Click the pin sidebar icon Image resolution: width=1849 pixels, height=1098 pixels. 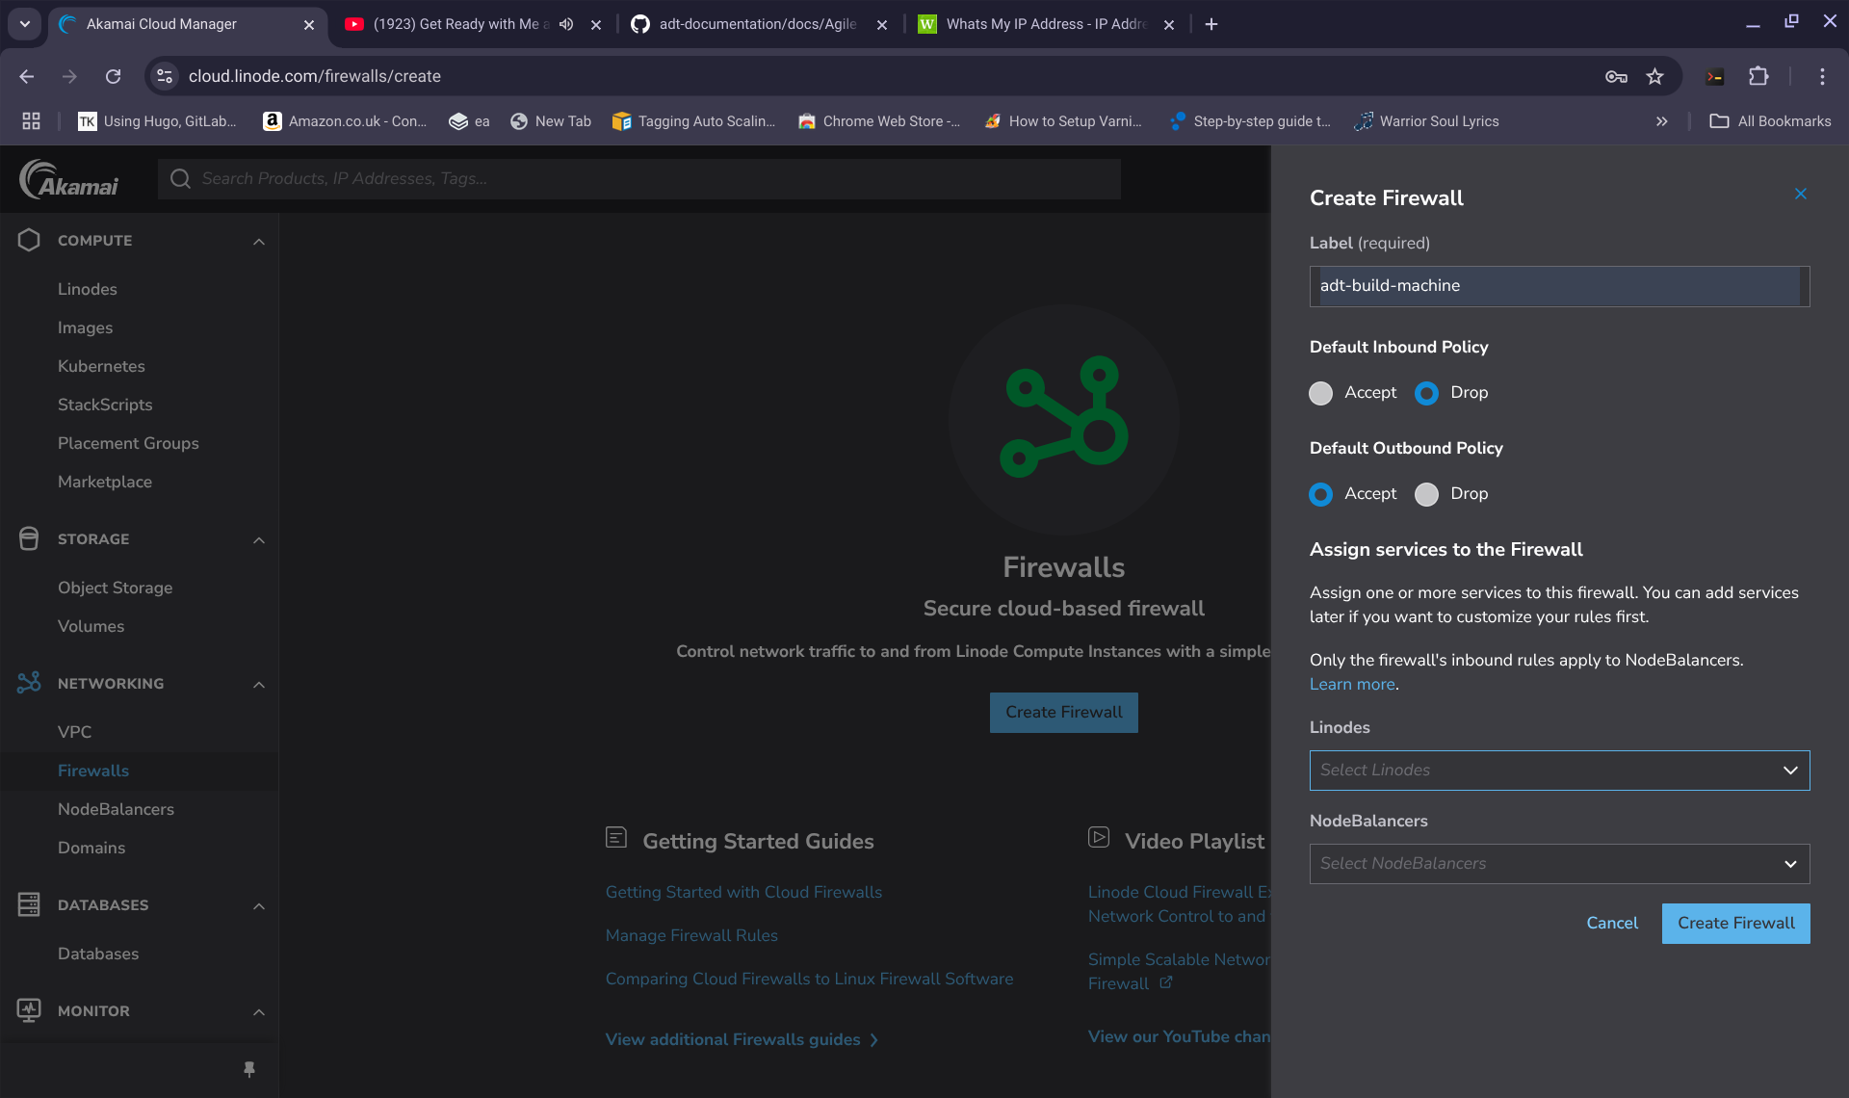click(x=249, y=1069)
